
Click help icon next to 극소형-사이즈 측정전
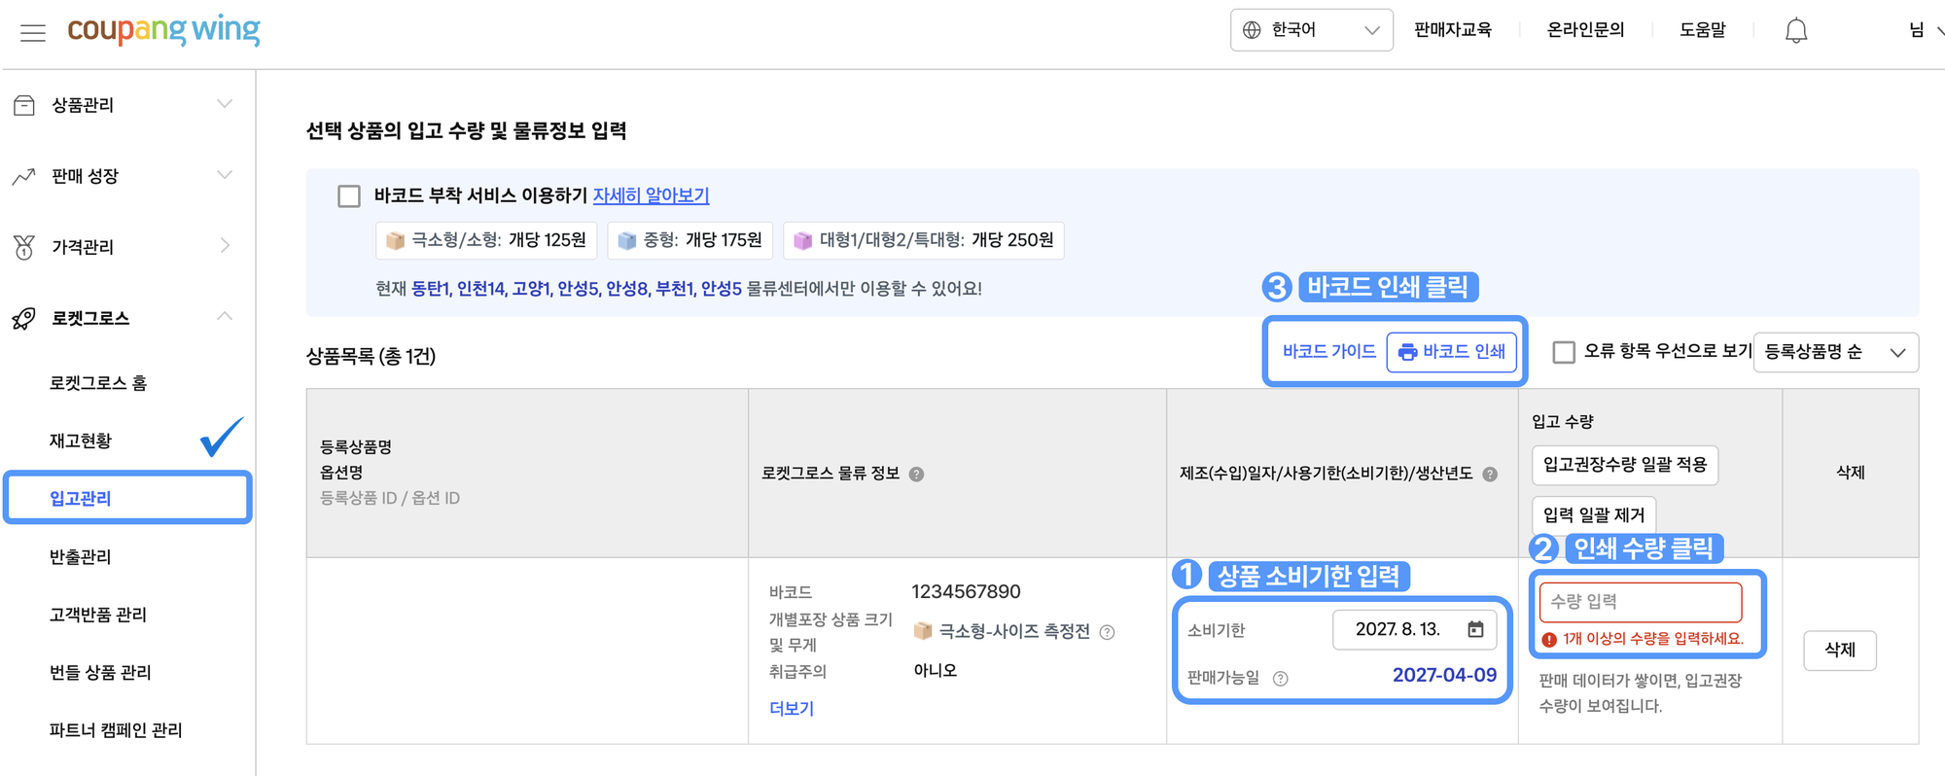click(1107, 632)
